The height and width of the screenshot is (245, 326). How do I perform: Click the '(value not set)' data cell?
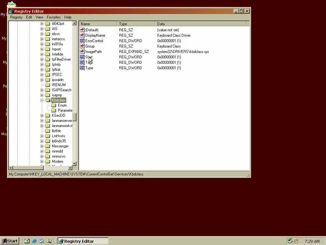[168, 30]
